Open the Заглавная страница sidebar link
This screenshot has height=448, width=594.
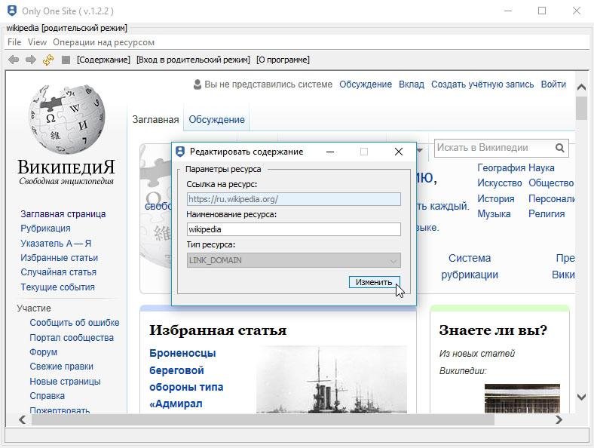point(63,213)
